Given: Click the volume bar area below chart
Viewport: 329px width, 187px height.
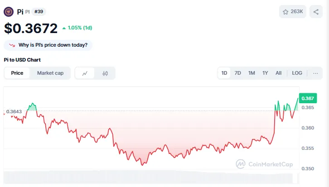Looking at the screenshot, I should [x=150, y=177].
